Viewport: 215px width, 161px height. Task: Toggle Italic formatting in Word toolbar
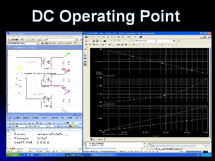(62, 126)
